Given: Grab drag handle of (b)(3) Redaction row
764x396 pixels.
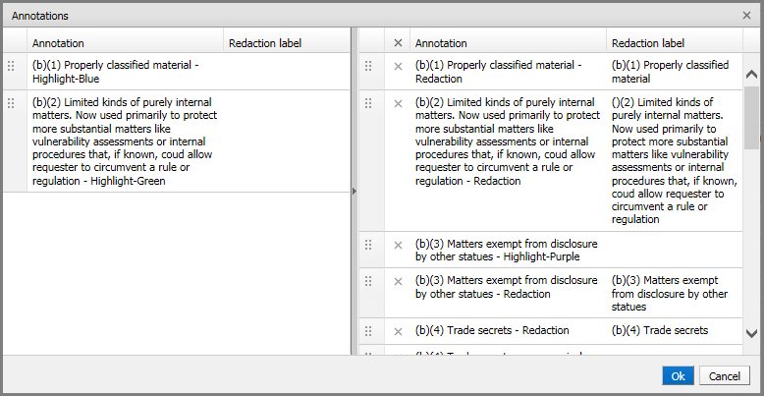Looking at the screenshot, I should pos(368,281).
